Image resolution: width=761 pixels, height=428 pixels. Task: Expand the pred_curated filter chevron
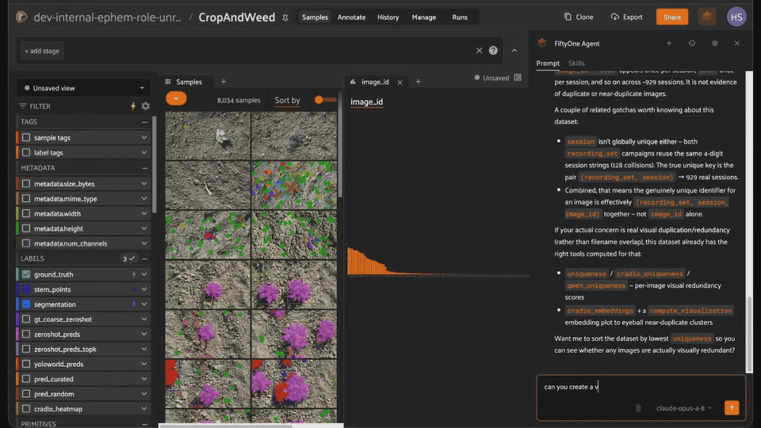(144, 379)
